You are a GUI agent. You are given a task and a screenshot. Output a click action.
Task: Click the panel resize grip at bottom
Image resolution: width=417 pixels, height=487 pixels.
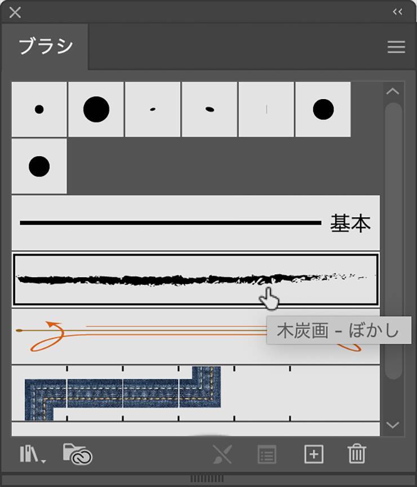[207, 479]
